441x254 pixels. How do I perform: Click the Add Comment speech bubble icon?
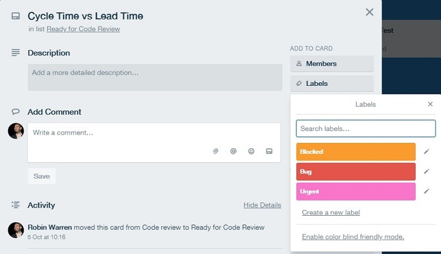point(15,112)
